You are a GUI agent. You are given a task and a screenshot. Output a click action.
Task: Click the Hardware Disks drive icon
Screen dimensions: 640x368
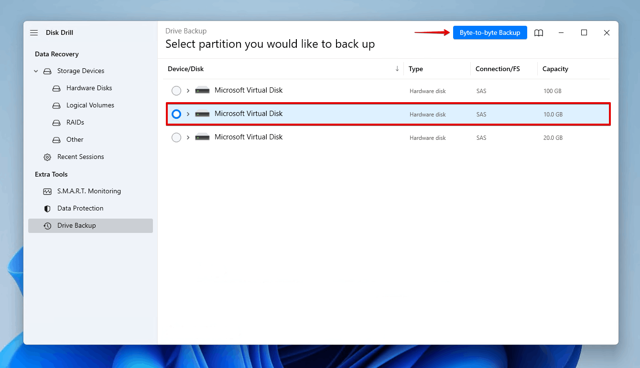pos(57,88)
